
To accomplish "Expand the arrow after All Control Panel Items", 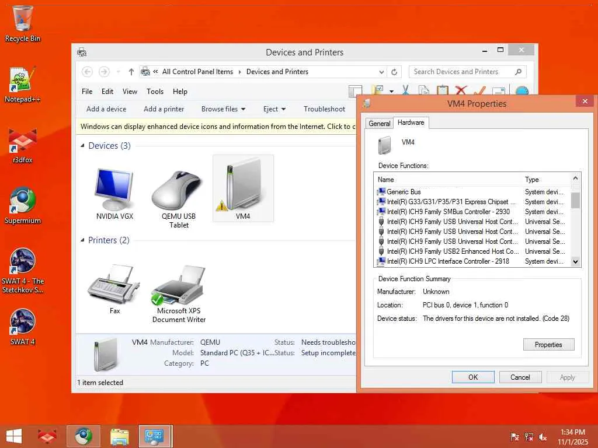I will (x=240, y=72).
